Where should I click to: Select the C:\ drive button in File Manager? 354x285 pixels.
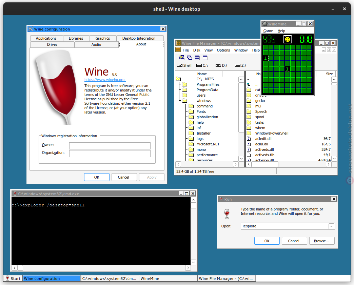coord(202,65)
